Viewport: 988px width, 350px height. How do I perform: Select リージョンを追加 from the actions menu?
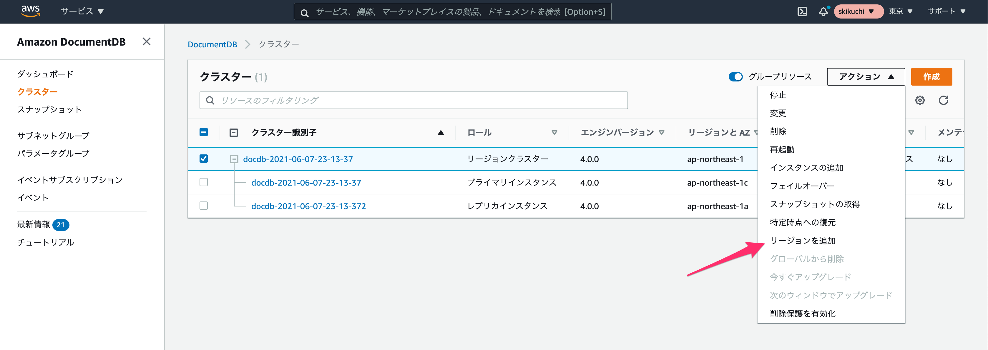click(803, 241)
